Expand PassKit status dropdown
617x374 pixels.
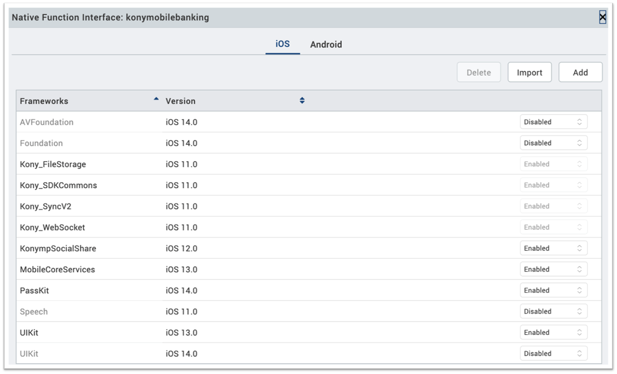pyautogui.click(x=553, y=290)
